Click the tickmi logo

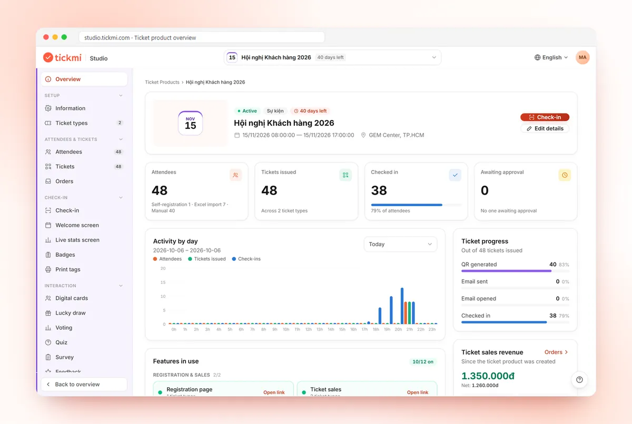tap(63, 57)
